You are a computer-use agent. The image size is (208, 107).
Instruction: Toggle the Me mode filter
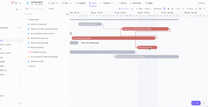point(178,9)
